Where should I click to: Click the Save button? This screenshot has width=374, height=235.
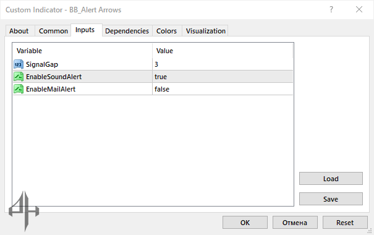click(x=331, y=199)
